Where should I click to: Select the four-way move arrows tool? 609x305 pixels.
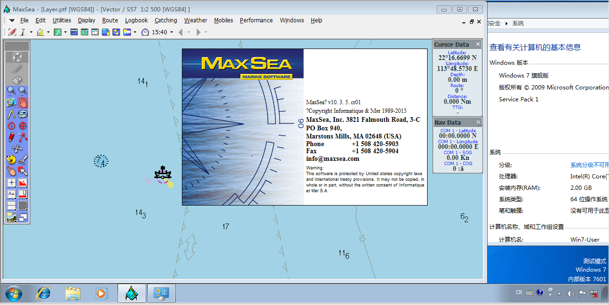pos(17,148)
